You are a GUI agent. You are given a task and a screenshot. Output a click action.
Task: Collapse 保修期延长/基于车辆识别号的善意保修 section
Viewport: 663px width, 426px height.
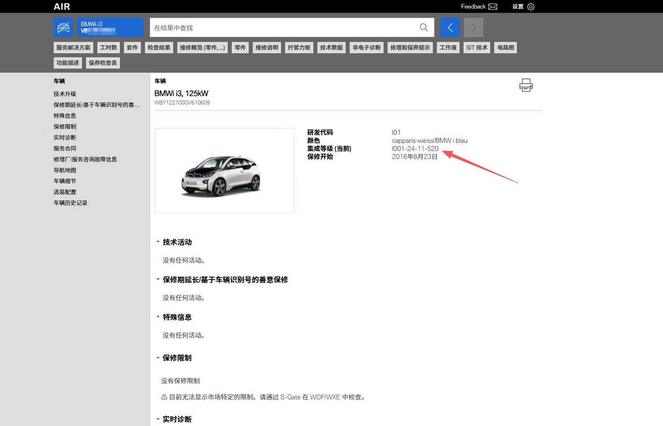[158, 280]
